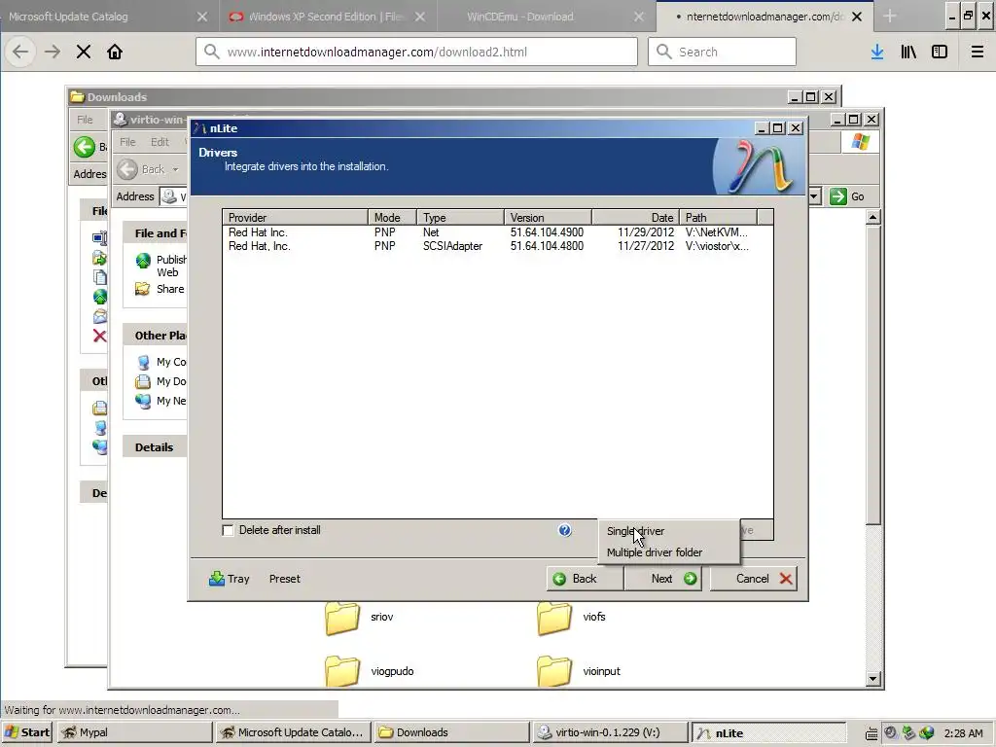Tick the Delete after install checkbox
This screenshot has width=996, height=747.
pyautogui.click(x=228, y=530)
